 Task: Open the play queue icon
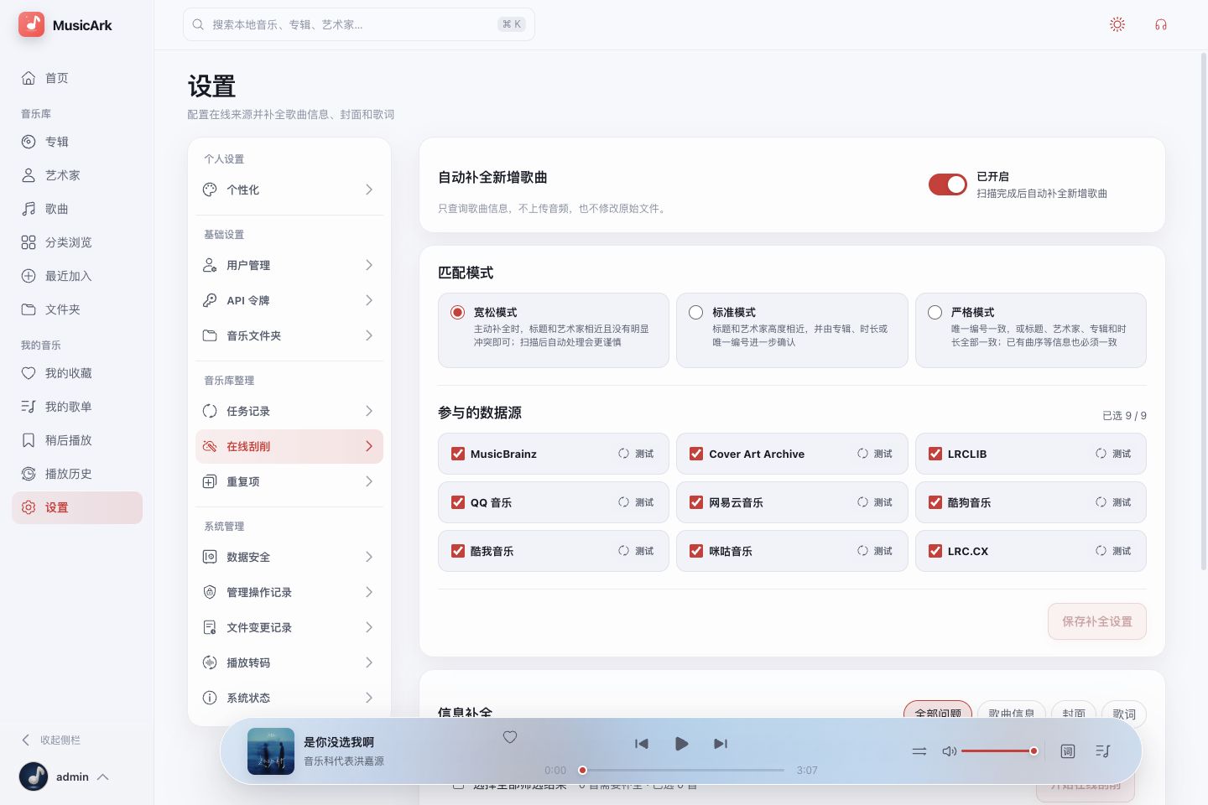(x=1103, y=751)
